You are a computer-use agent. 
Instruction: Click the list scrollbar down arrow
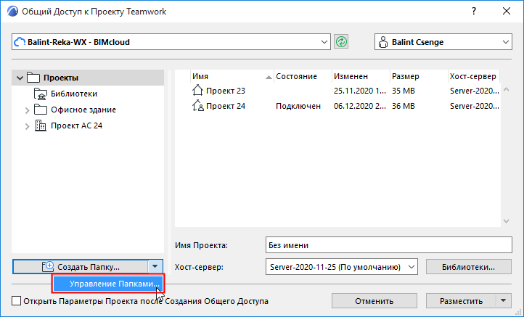click(x=506, y=221)
